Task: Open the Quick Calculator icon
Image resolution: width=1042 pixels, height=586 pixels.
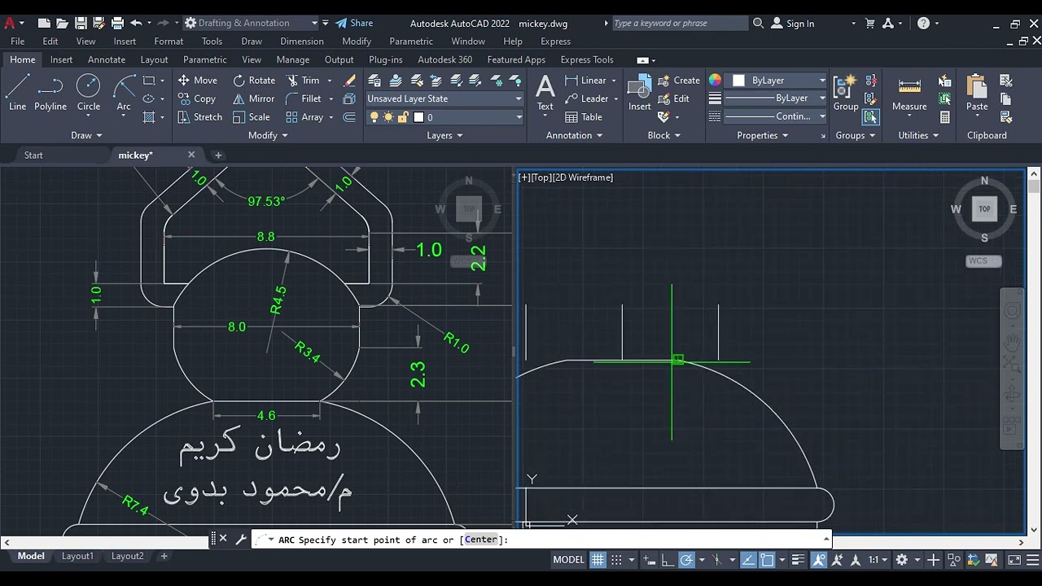Action: [x=944, y=117]
